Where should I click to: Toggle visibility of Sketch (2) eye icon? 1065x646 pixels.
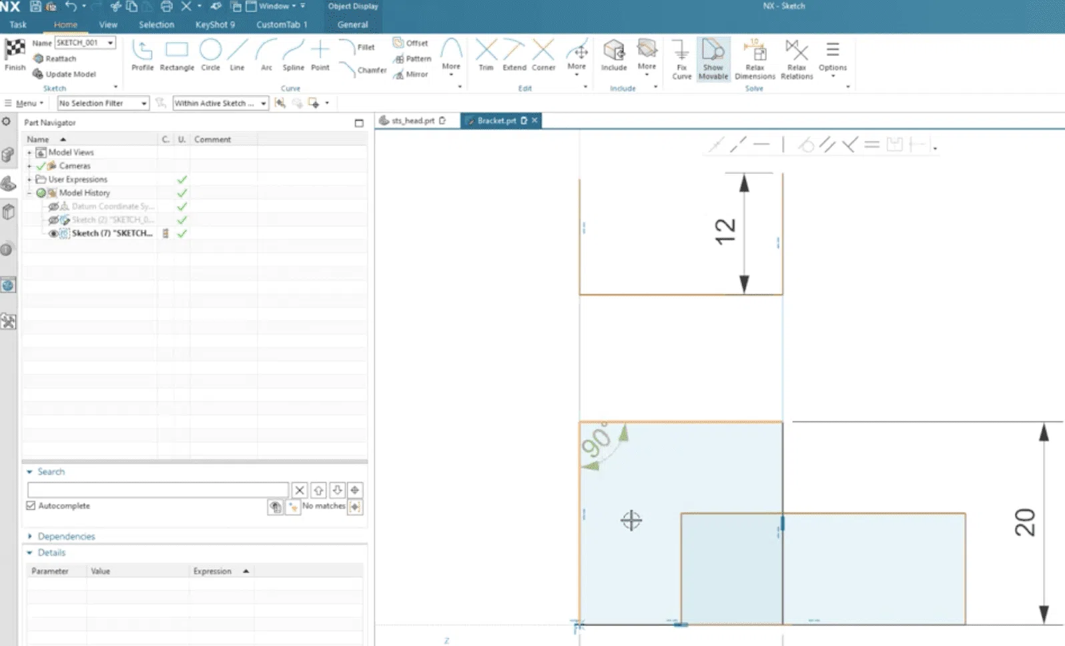(53, 220)
